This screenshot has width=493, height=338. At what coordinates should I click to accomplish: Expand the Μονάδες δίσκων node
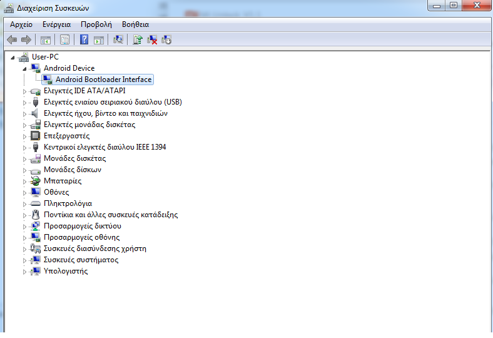[24, 170]
